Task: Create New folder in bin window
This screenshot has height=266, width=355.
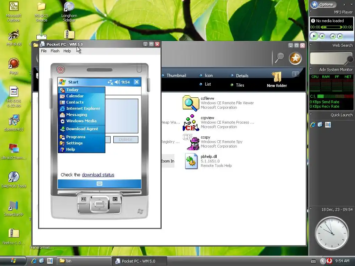Action: point(277,80)
